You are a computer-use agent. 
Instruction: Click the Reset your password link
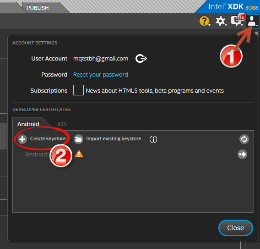(x=101, y=75)
